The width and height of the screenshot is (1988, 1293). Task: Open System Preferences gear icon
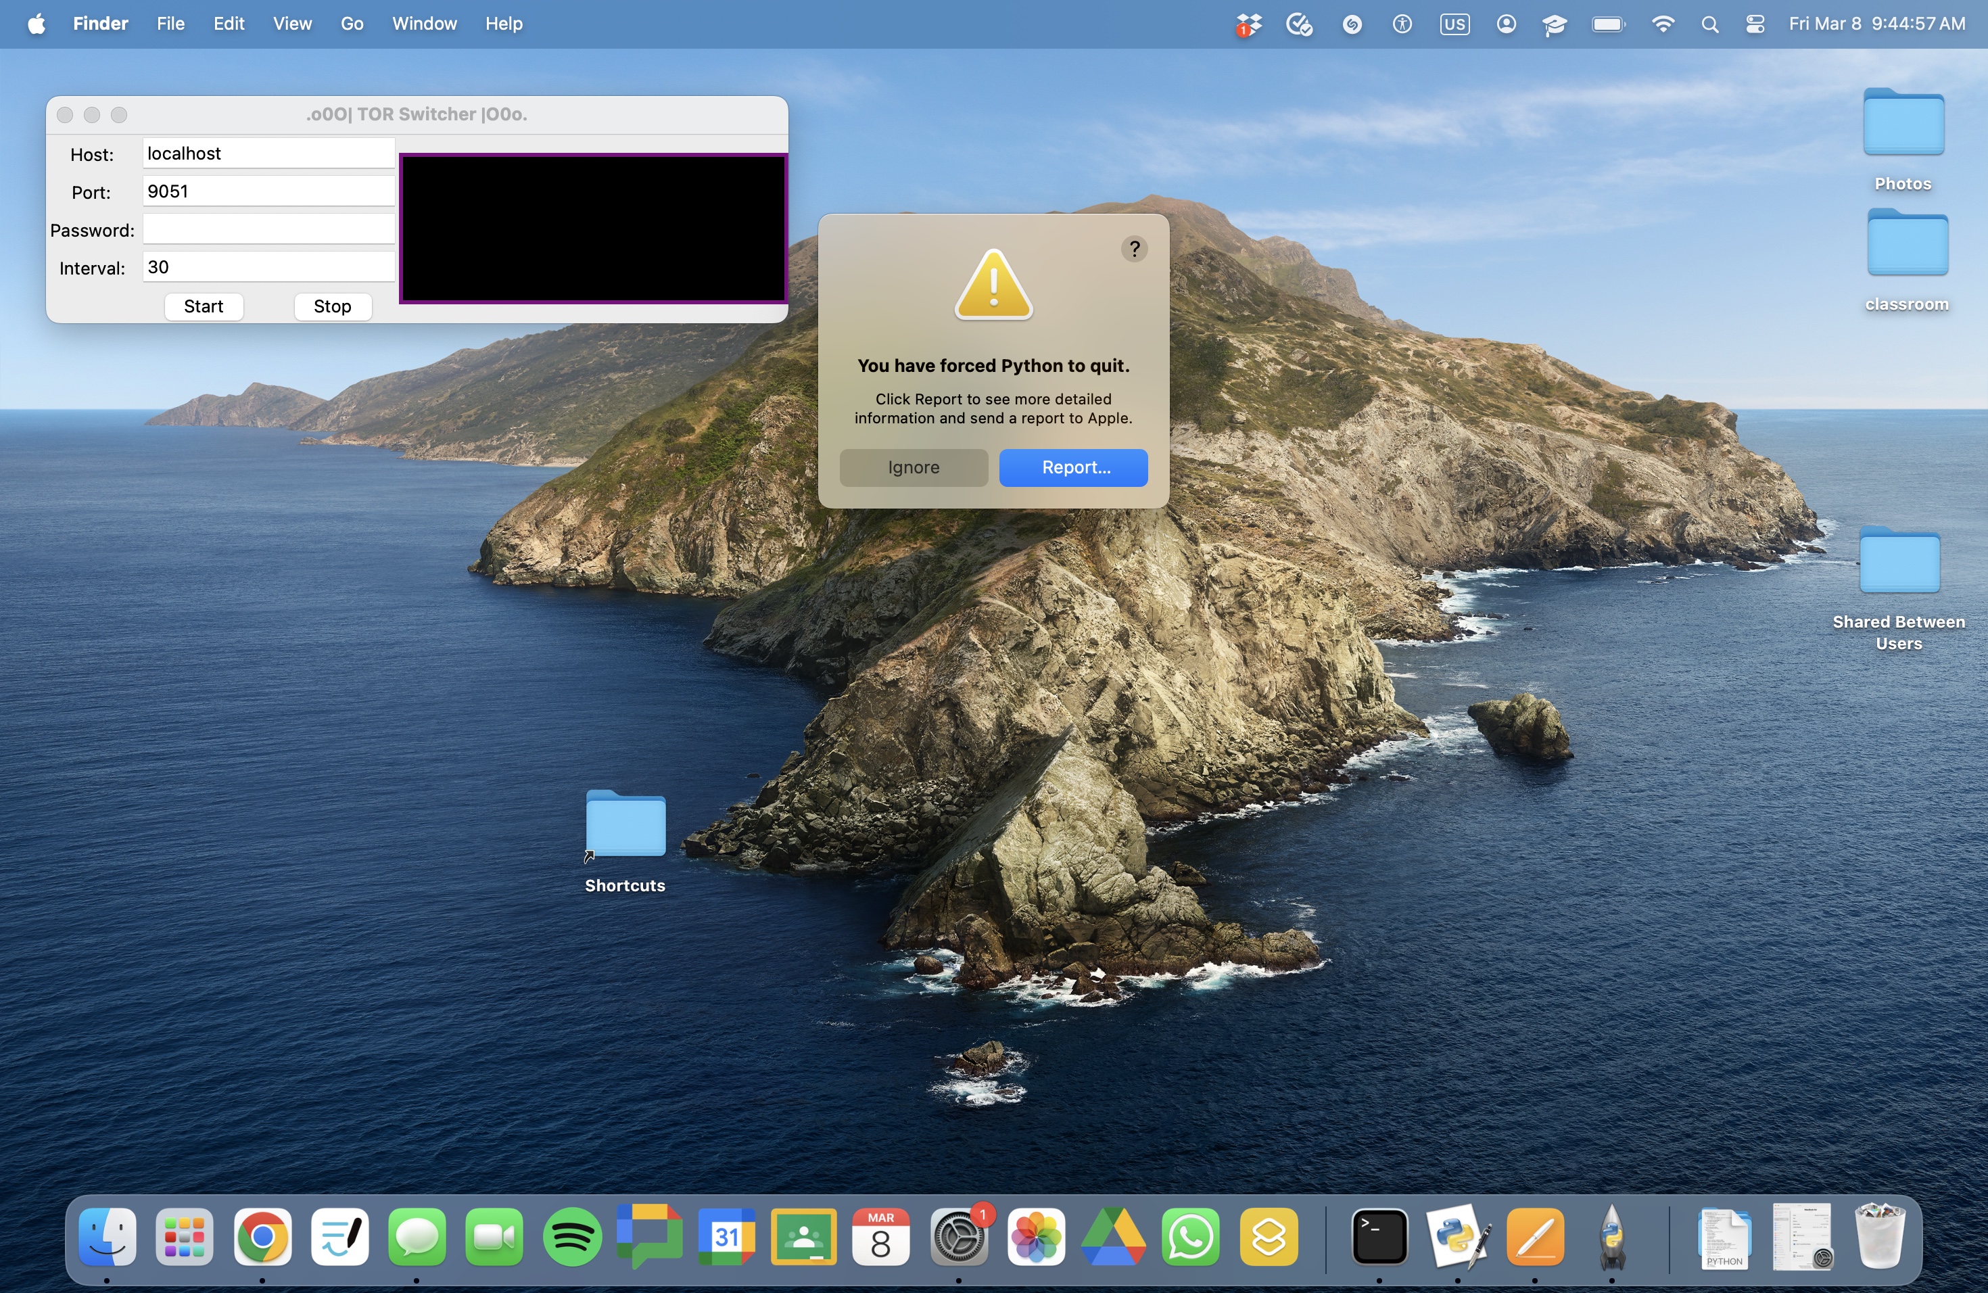pos(958,1237)
